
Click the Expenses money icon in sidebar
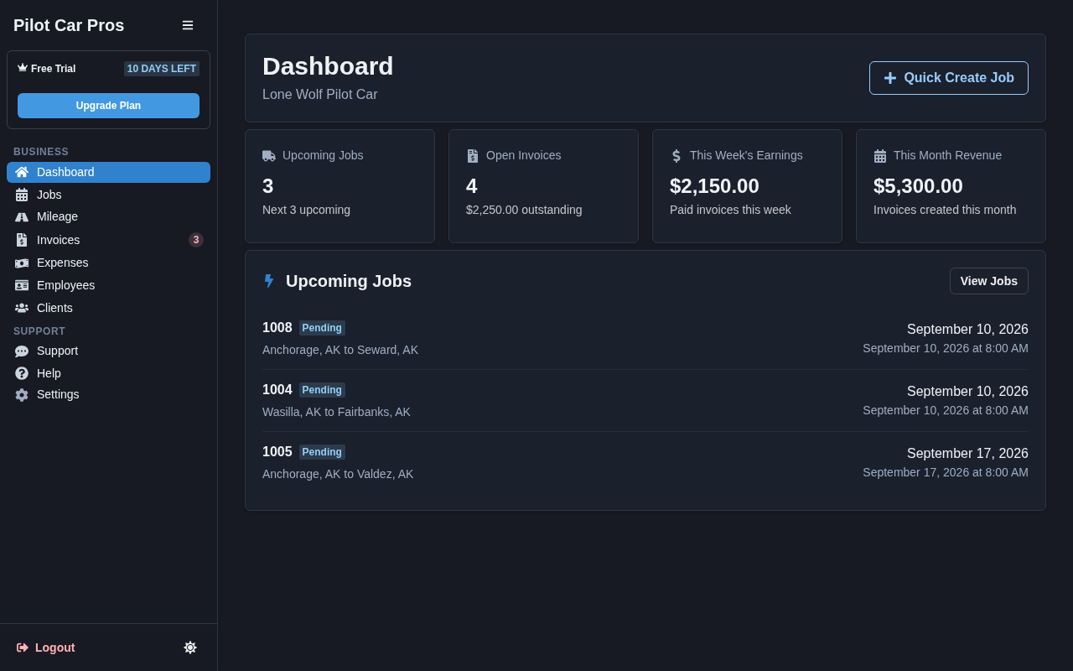coord(22,263)
